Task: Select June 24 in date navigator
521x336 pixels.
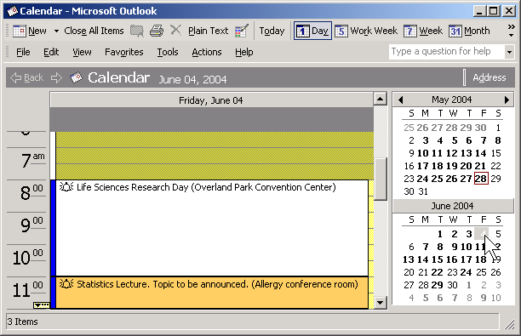Action: click(467, 272)
